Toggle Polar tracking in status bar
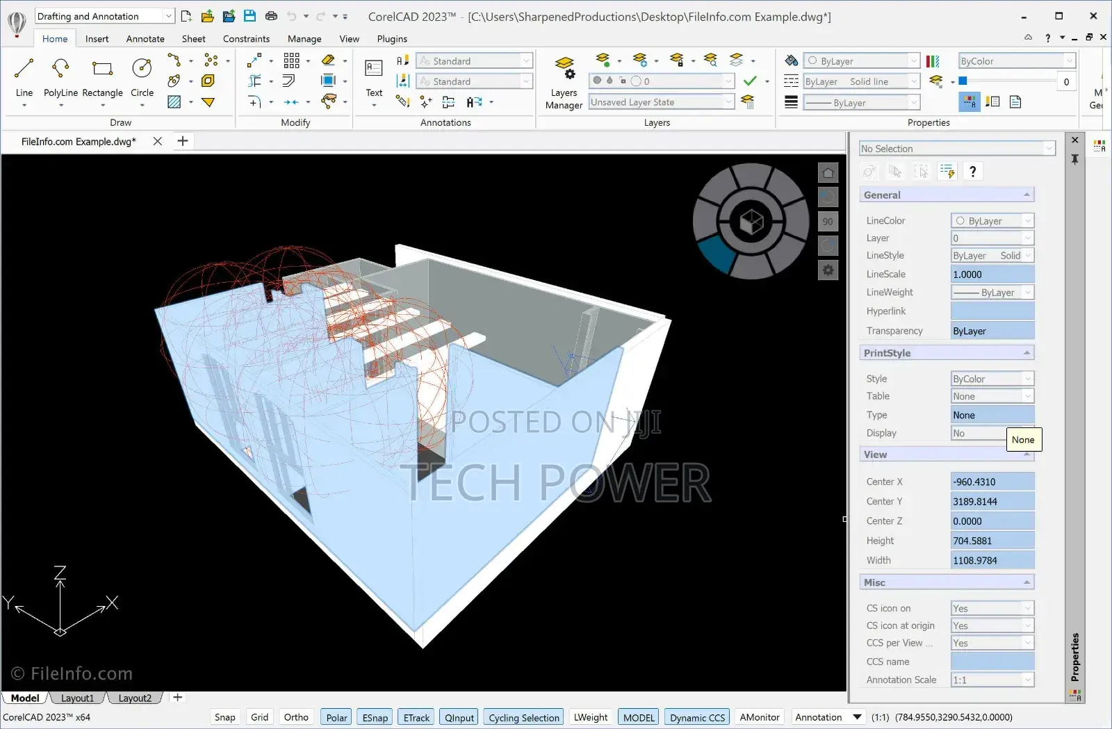The height and width of the screenshot is (729, 1112). coord(336,717)
